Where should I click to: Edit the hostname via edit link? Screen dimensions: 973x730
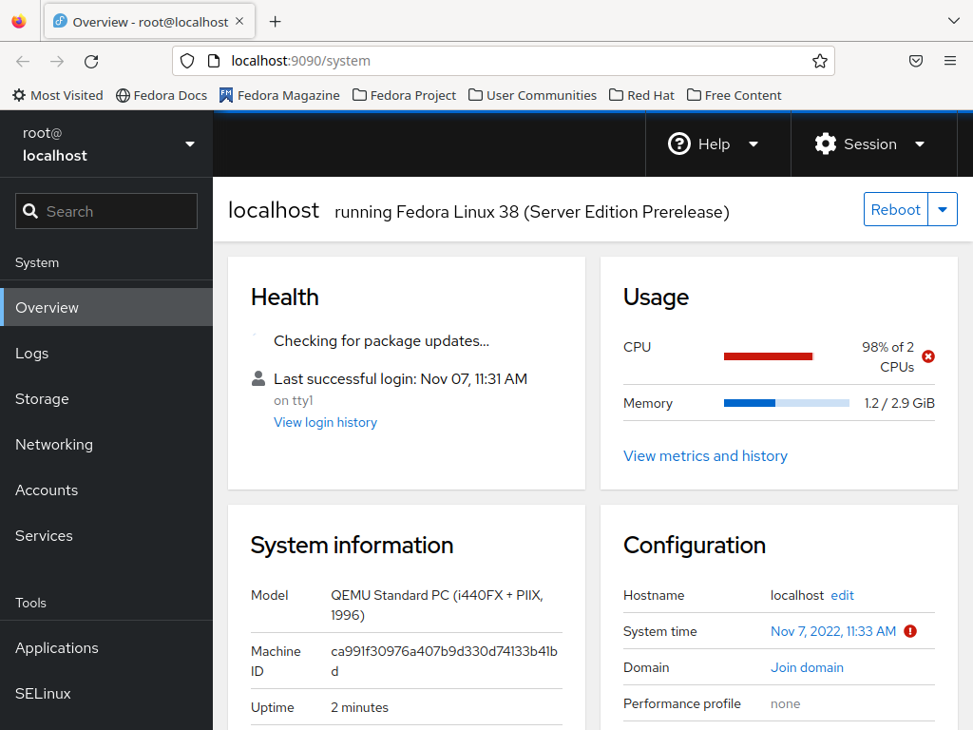coord(842,595)
